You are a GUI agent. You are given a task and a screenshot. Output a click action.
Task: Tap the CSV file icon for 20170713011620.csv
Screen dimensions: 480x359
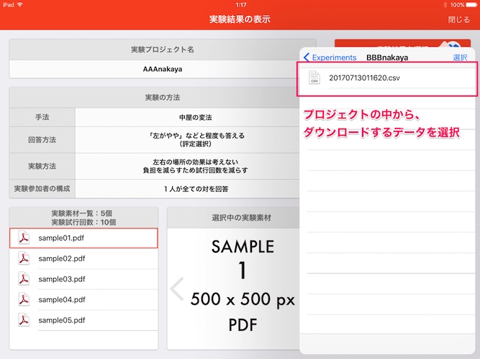[x=314, y=78]
